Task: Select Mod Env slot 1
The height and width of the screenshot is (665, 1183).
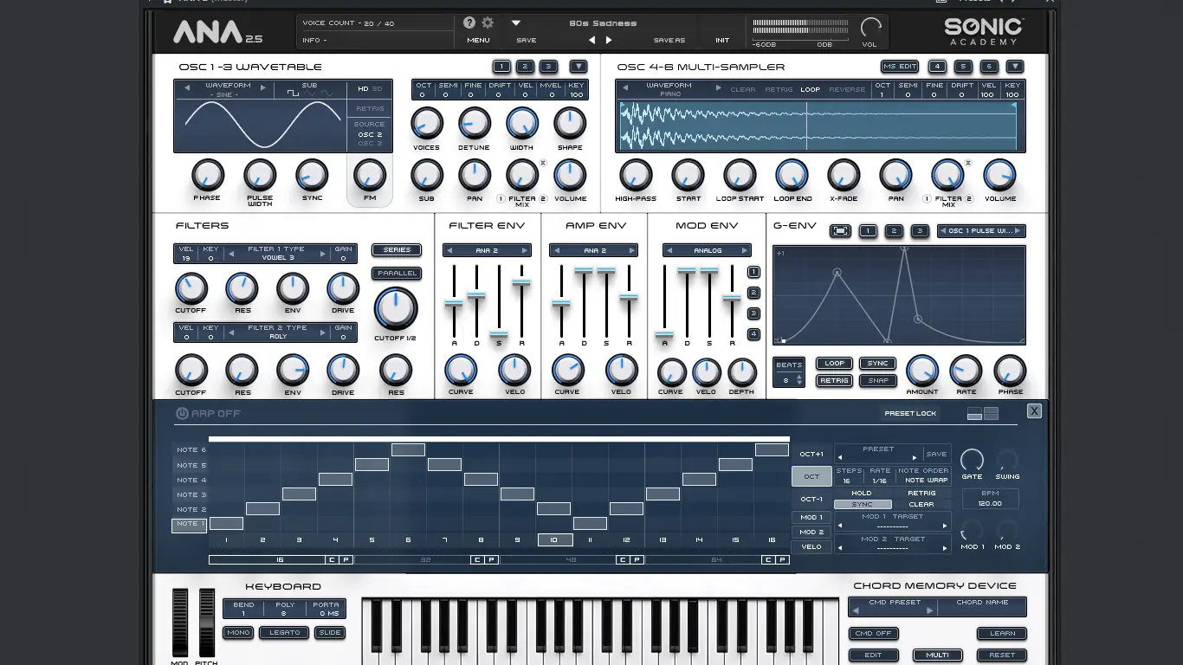Action: (x=753, y=272)
